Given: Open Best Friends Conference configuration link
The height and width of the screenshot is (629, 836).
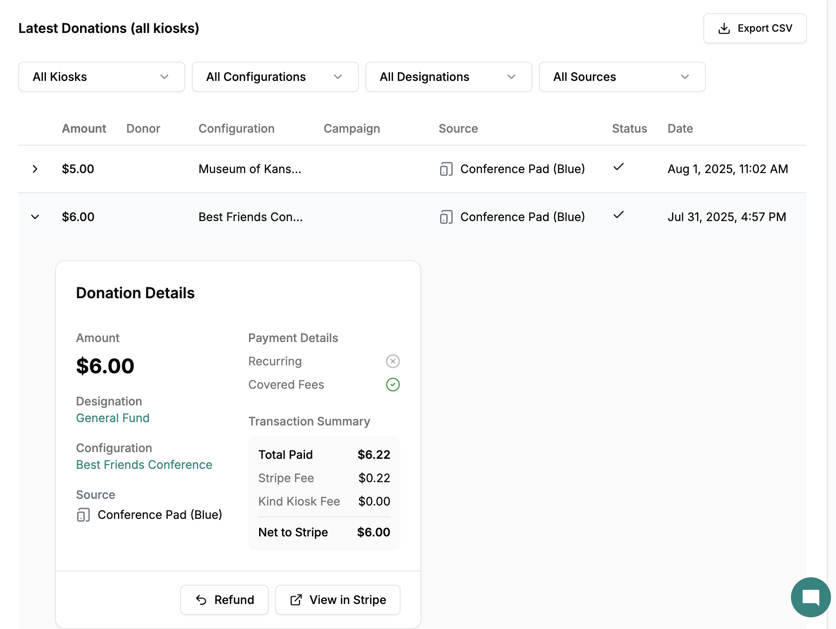Looking at the screenshot, I should point(144,465).
